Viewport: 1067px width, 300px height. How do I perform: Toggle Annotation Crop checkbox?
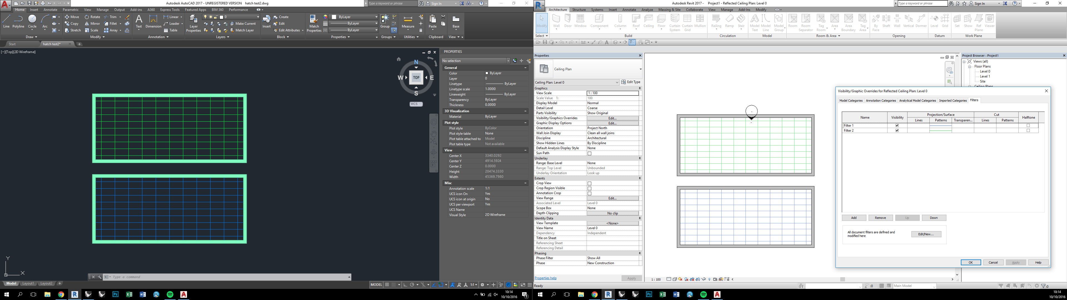pyautogui.click(x=589, y=193)
